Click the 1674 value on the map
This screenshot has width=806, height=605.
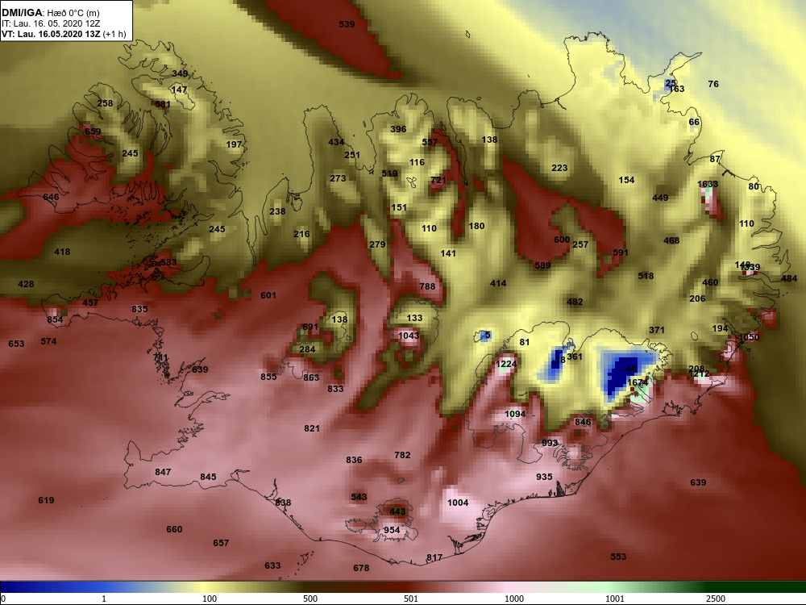pyautogui.click(x=638, y=382)
